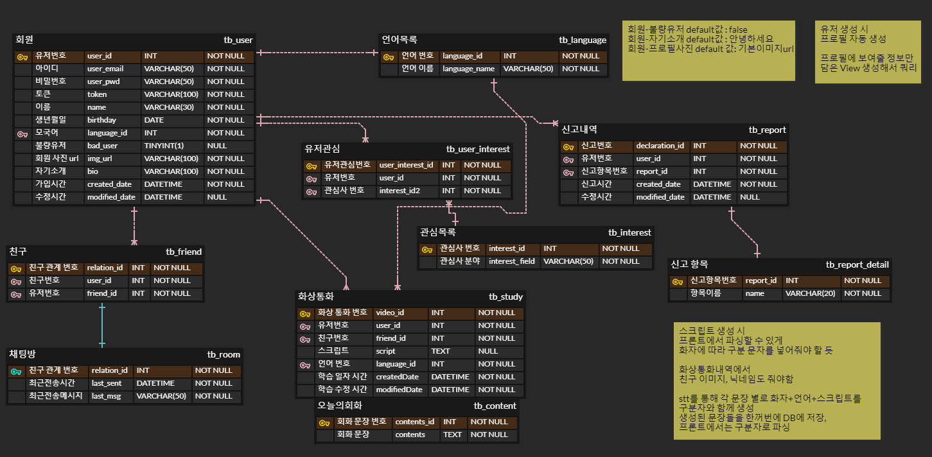
Task: Click the 오늘의회화 table label
Action: tap(340, 406)
